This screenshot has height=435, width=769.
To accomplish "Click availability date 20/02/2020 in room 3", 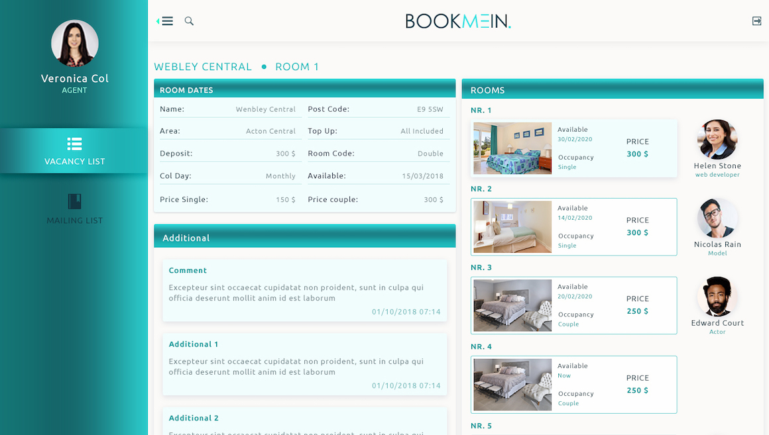I will tap(575, 297).
